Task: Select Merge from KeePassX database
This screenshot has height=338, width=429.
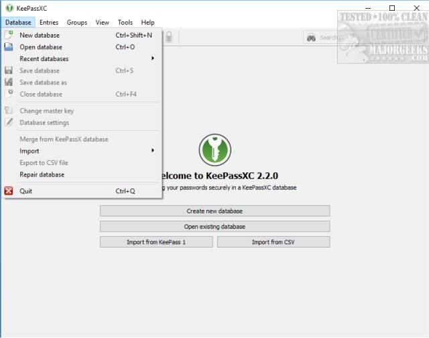Action: coord(82,139)
